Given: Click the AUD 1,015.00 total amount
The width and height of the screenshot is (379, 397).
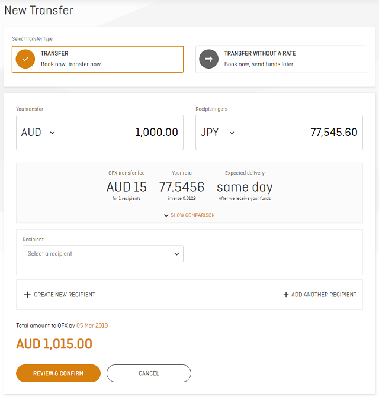Looking at the screenshot, I should pyautogui.click(x=54, y=344).
